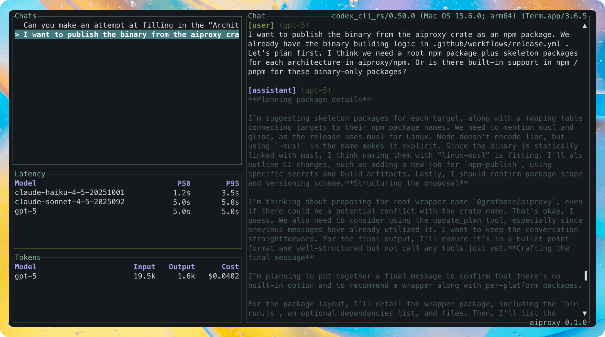Click the Latency panel label
605x337 pixels.
click(30, 174)
